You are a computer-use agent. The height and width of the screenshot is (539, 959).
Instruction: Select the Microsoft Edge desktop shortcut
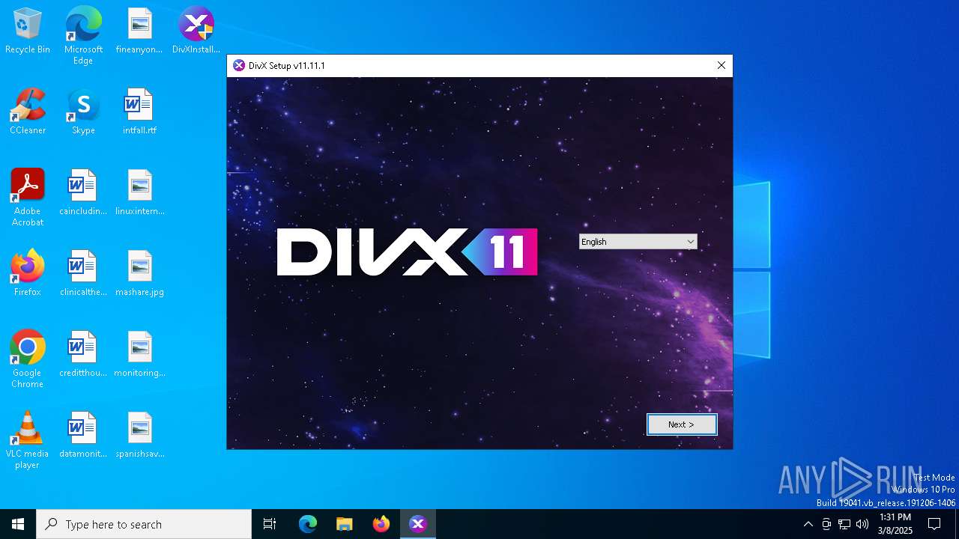click(x=83, y=37)
